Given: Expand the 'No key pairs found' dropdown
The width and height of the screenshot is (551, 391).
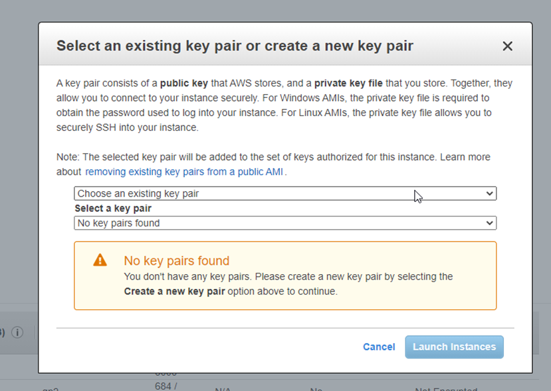Looking at the screenshot, I should (284, 223).
